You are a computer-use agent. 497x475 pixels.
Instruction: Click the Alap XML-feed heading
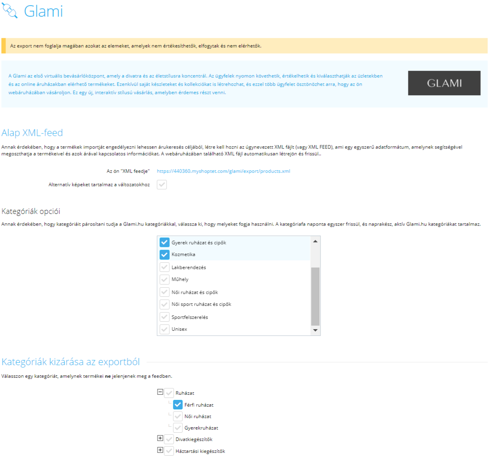click(32, 133)
